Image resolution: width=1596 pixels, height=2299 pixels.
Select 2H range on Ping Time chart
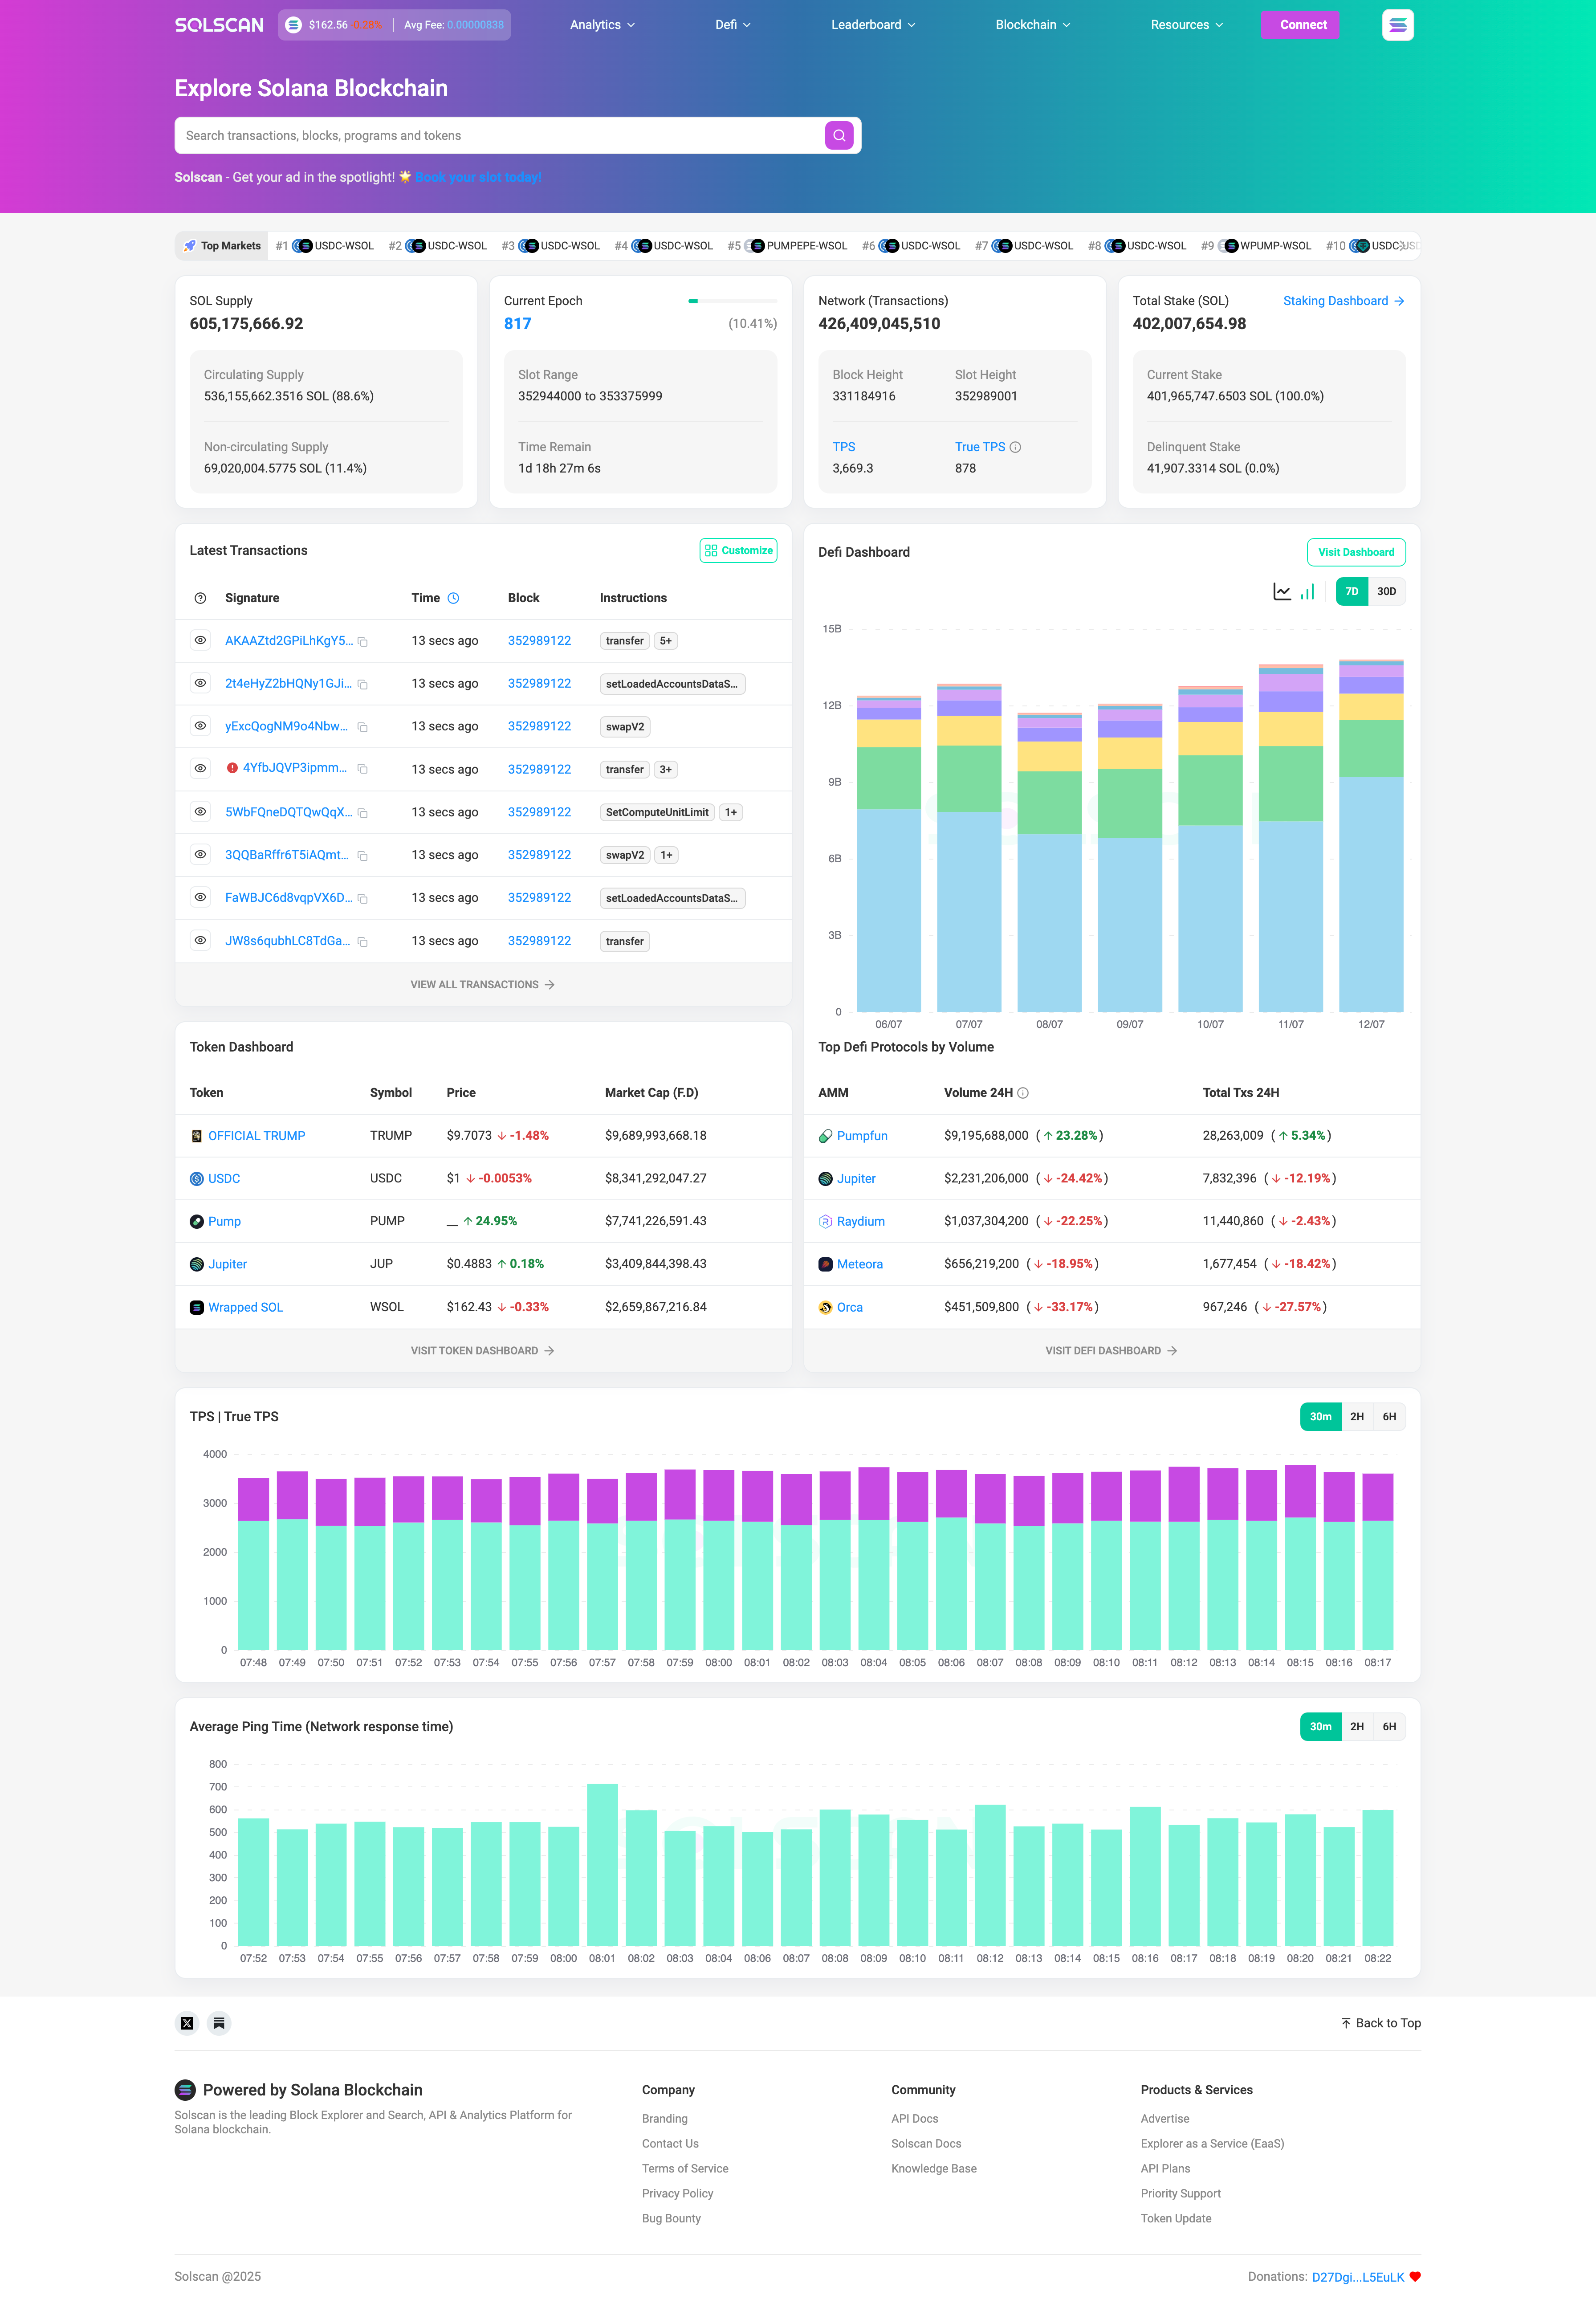(1357, 1727)
